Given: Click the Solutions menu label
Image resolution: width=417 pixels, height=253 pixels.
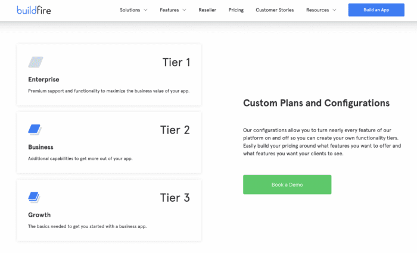Looking at the screenshot, I should click(130, 10).
